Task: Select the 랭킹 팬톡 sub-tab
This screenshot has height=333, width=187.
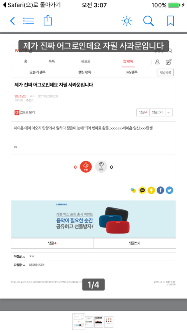Action: (85, 72)
